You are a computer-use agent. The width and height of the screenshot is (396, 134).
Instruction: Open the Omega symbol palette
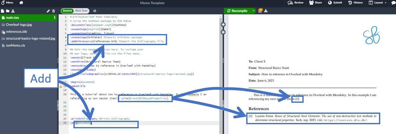coord(95,11)
